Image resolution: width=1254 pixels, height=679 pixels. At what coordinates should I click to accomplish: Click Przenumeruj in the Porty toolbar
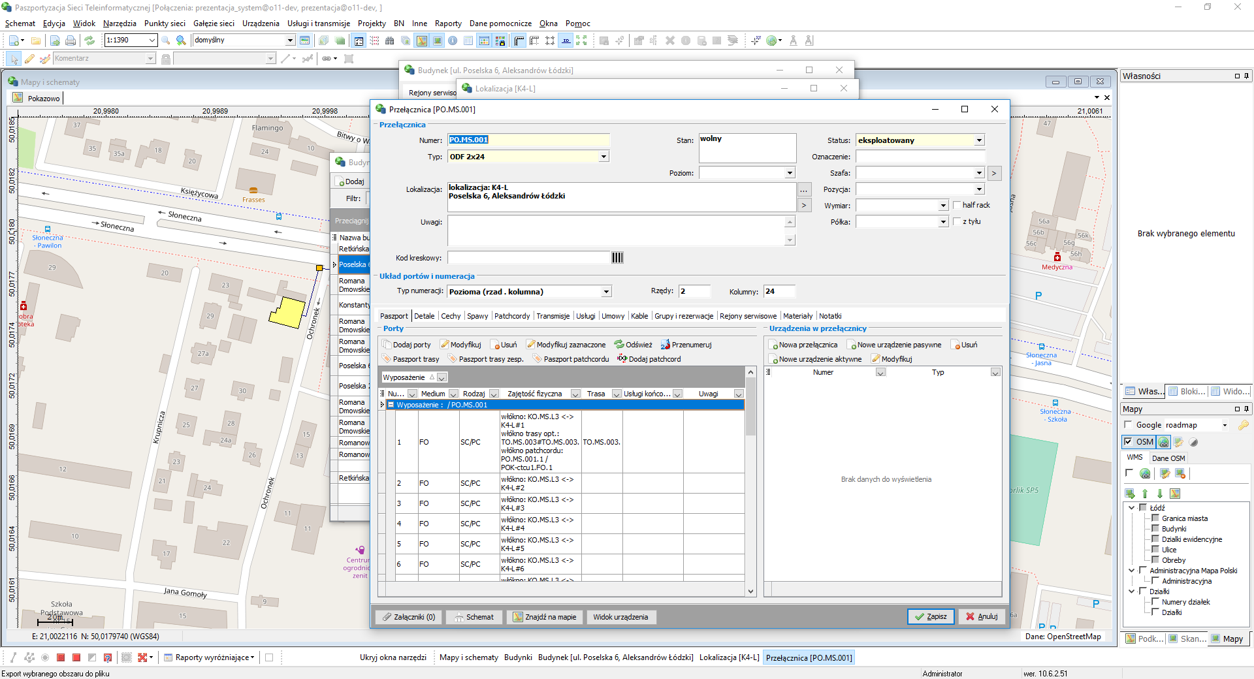pyautogui.click(x=686, y=345)
